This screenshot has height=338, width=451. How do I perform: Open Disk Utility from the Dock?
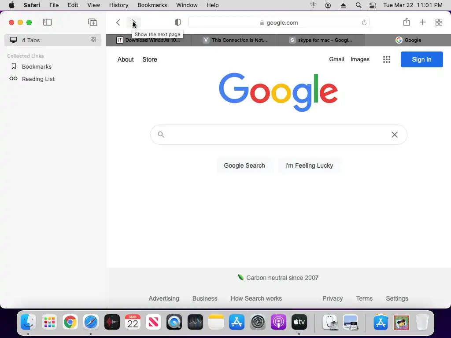click(x=330, y=322)
